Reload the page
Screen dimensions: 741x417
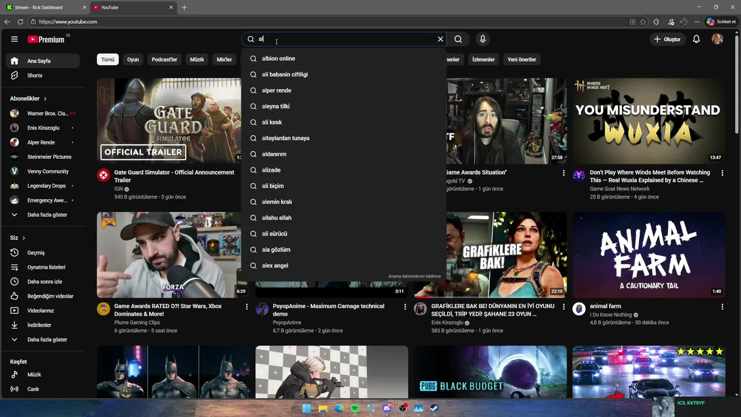tap(20, 21)
